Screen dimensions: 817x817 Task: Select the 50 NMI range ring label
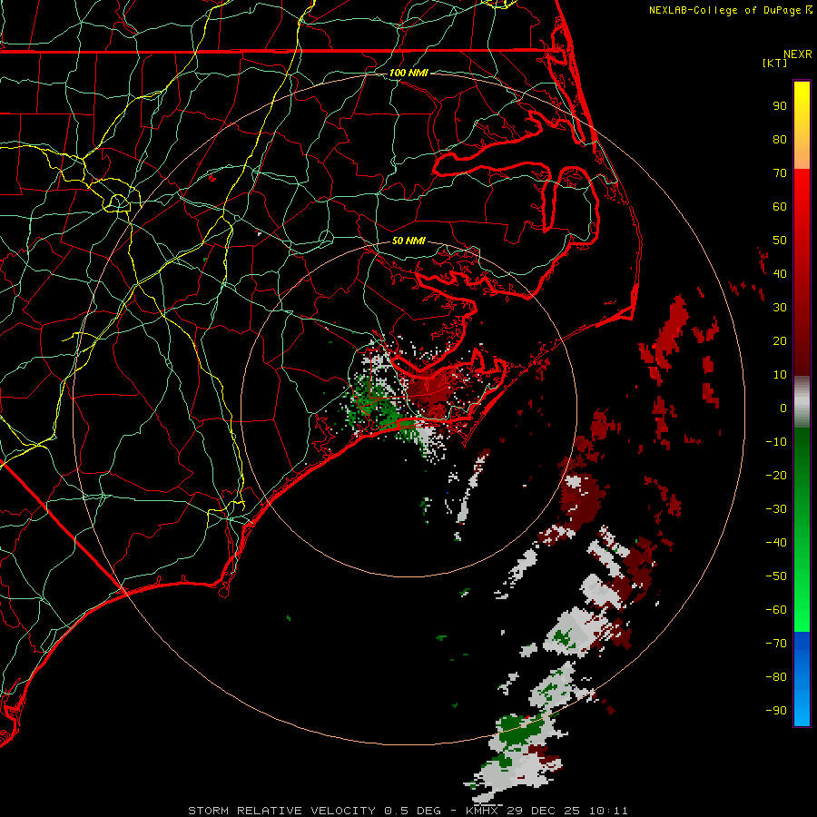tap(408, 241)
